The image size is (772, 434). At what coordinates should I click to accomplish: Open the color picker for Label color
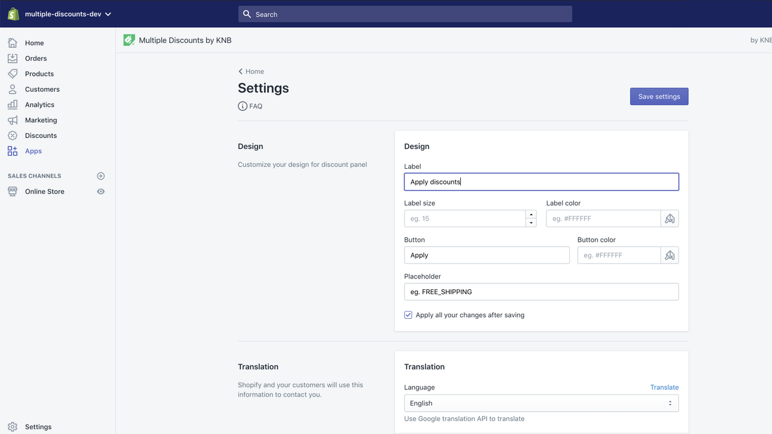669,218
